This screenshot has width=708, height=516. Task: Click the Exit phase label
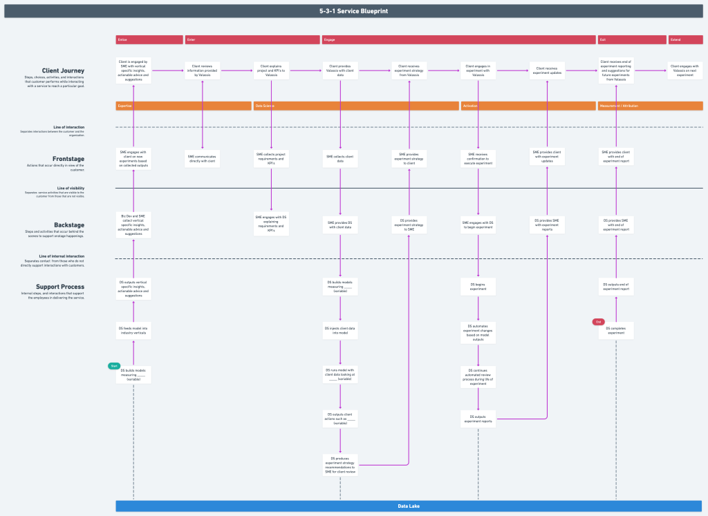[633, 39]
